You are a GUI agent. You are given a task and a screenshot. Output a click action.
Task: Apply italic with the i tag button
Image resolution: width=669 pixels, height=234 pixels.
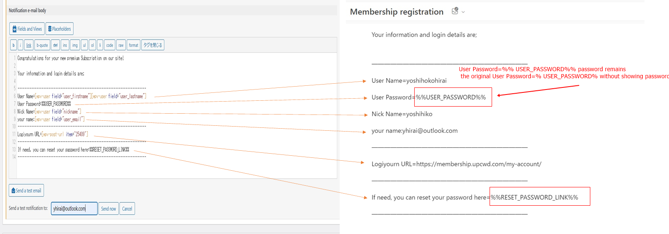(20, 45)
